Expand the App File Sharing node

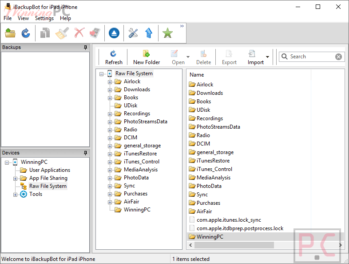(15, 179)
